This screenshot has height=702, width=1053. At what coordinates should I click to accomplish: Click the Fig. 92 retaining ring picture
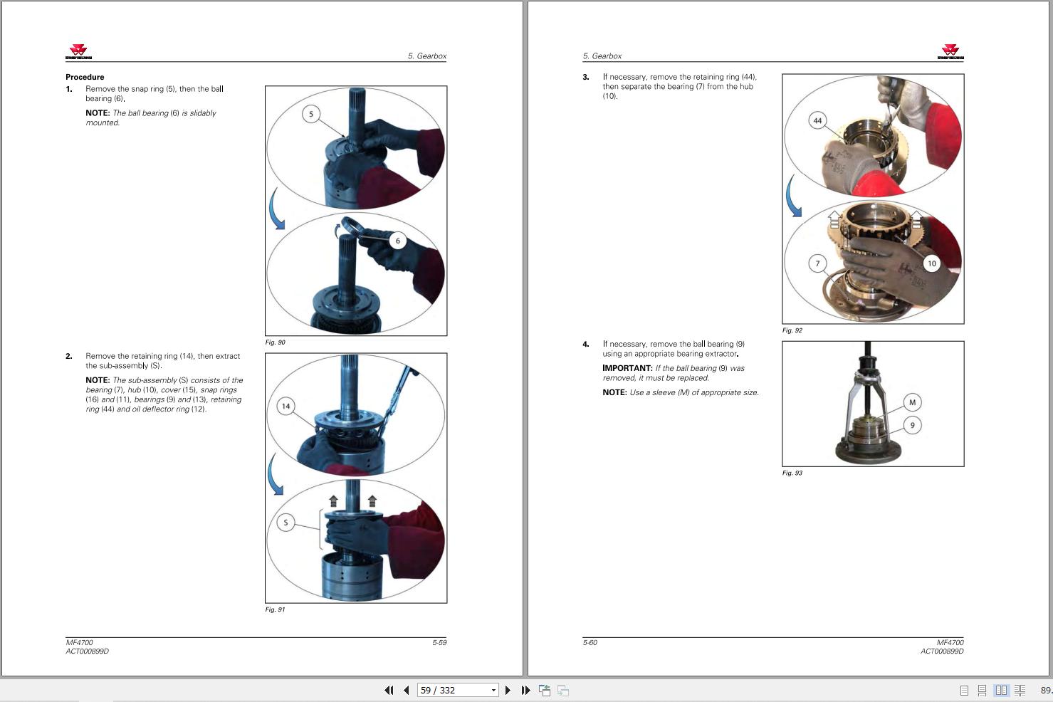point(873,199)
